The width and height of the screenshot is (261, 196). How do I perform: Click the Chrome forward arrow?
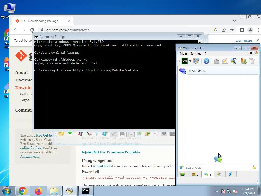click(24, 30)
